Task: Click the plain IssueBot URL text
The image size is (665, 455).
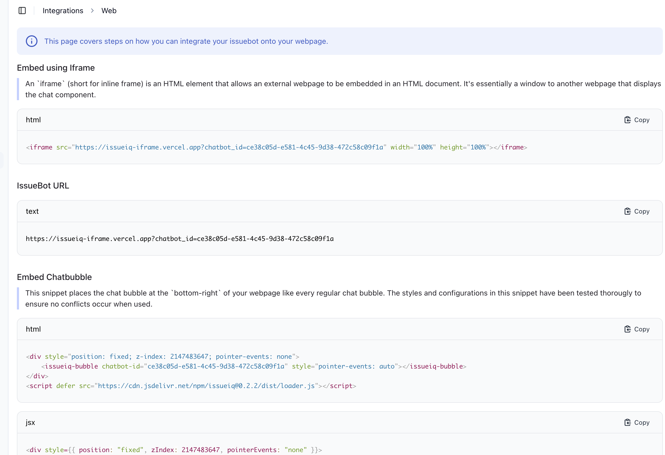Action: pyautogui.click(x=180, y=239)
